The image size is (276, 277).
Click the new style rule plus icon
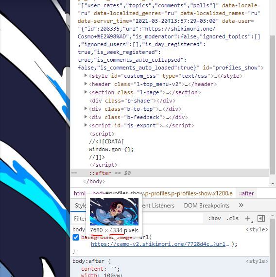pyautogui.click(x=248, y=218)
